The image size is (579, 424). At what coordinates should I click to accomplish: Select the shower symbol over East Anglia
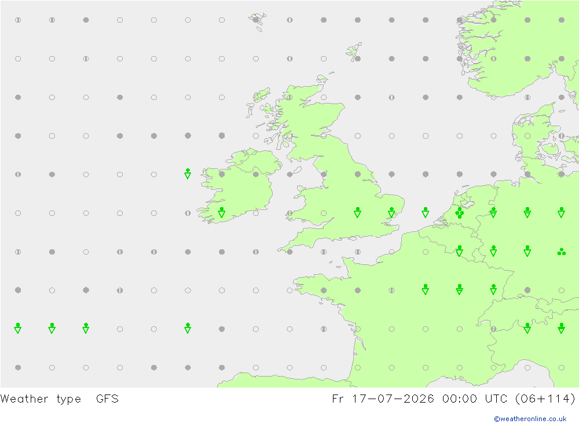click(x=391, y=212)
